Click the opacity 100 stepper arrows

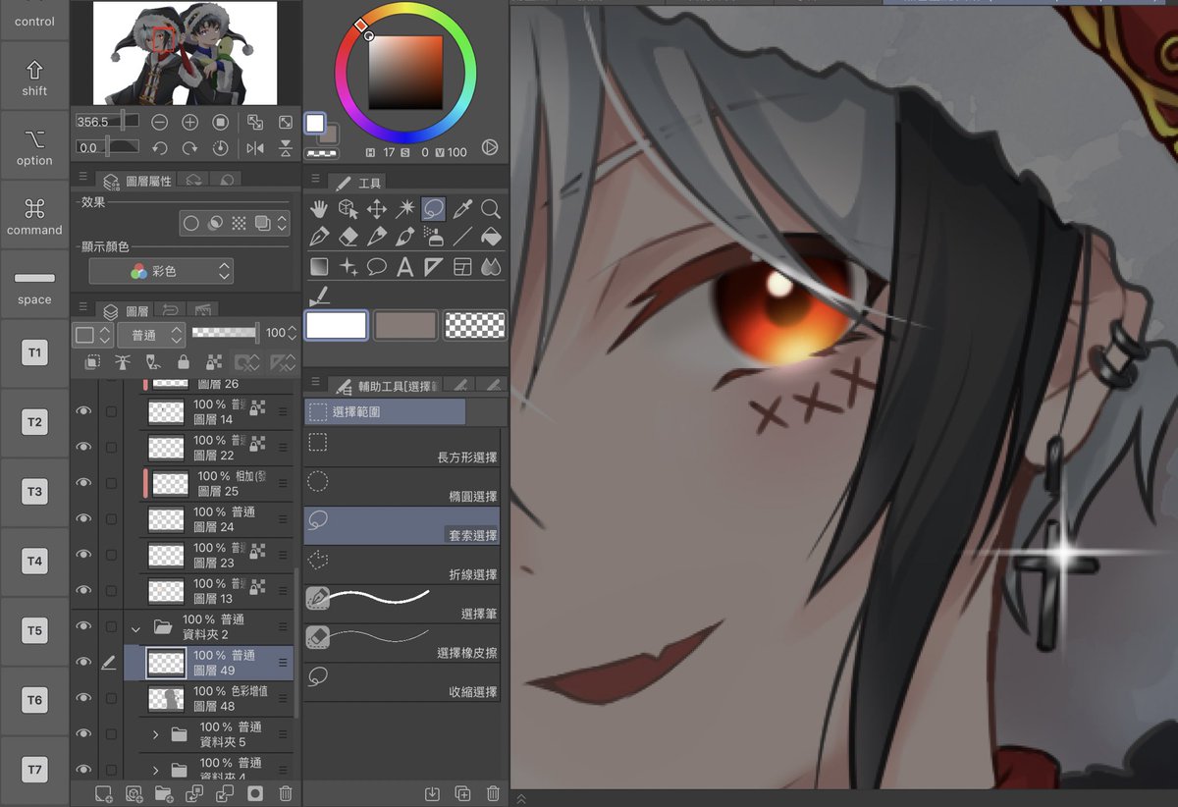[294, 334]
